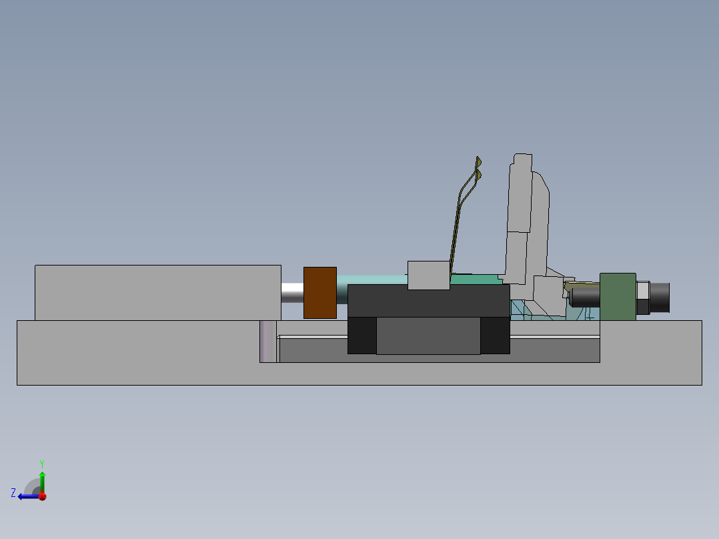Select the dark cylinder left of green bracket
This screenshot has height=539, width=719.
pos(585,297)
